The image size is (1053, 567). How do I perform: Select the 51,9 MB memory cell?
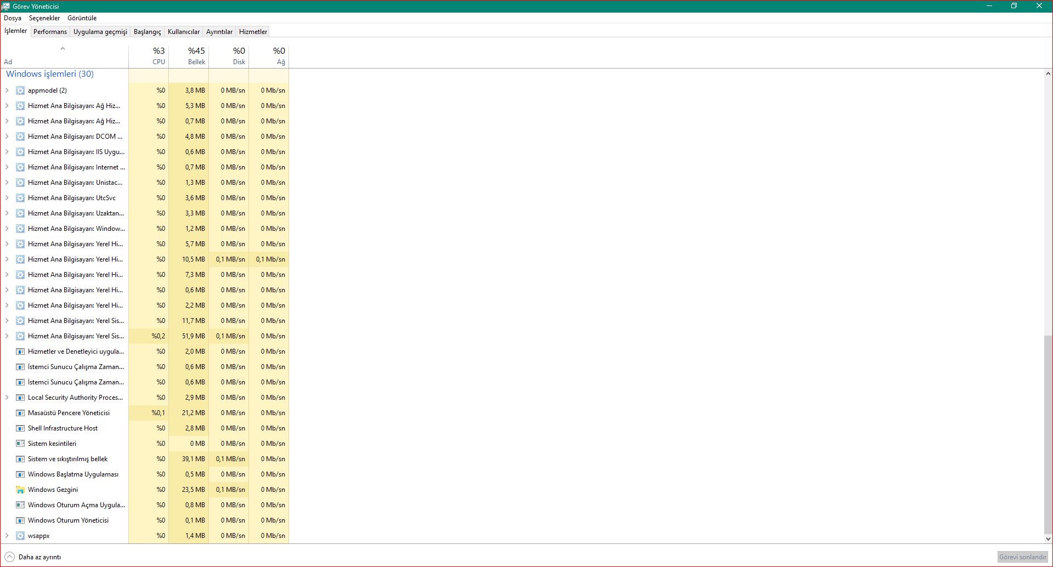pos(189,336)
